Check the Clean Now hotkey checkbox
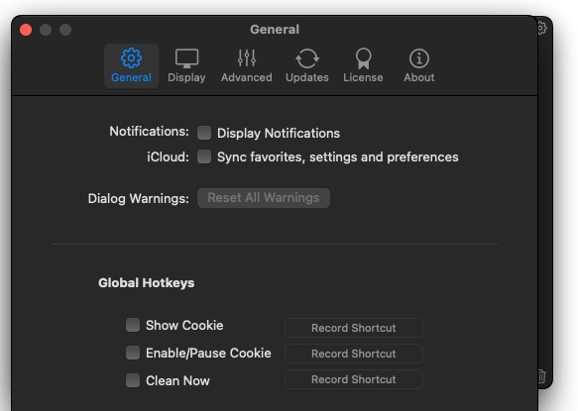 pyautogui.click(x=133, y=380)
